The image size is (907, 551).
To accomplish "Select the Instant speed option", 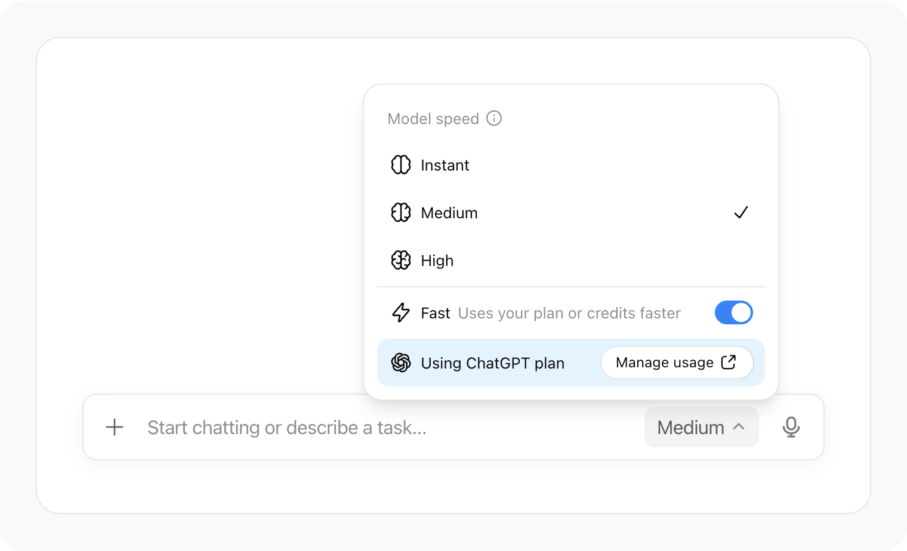I will [571, 165].
